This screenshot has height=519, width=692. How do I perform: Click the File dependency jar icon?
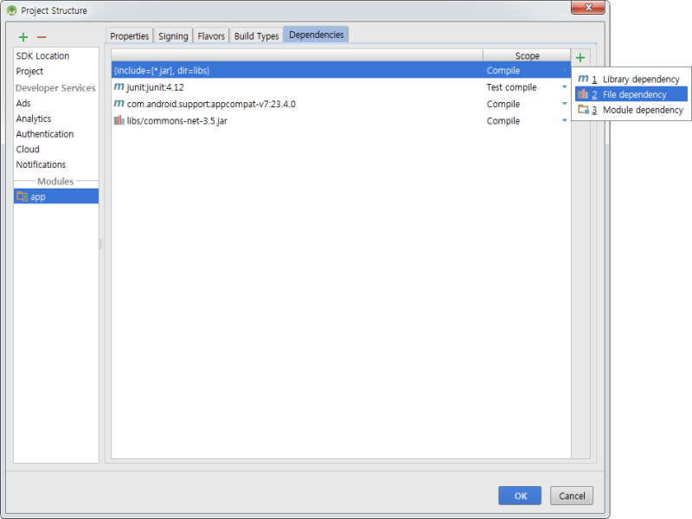tap(583, 94)
